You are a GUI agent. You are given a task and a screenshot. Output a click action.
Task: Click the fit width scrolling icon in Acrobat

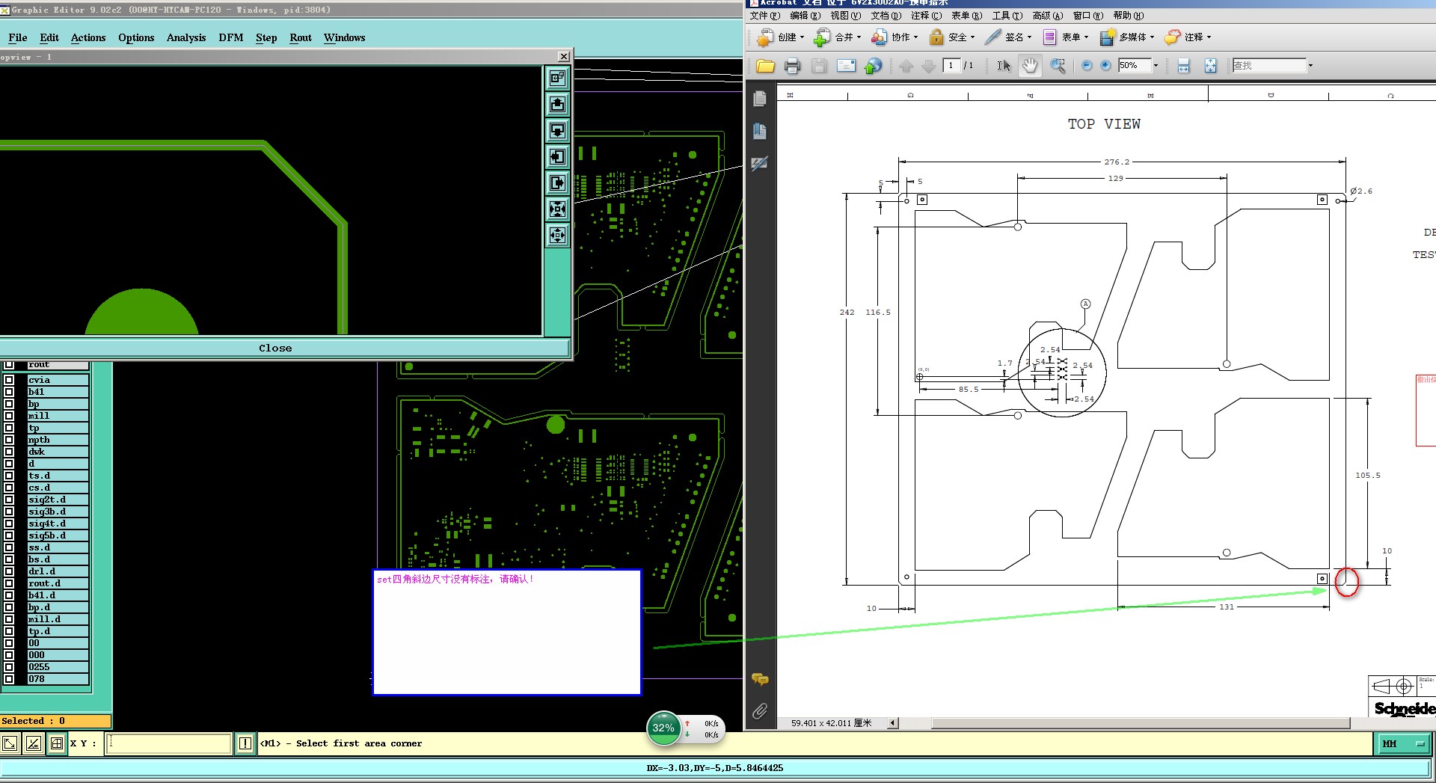pyautogui.click(x=1183, y=66)
